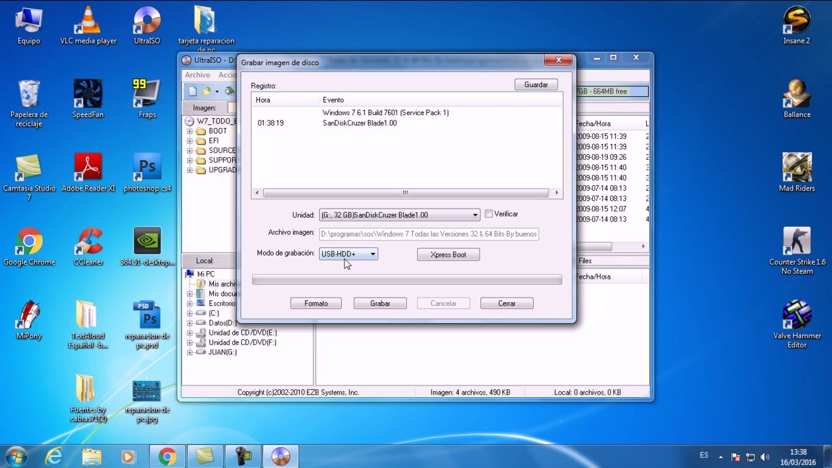
Task: Open the Adobe Reader XI desktop icon
Action: click(88, 173)
